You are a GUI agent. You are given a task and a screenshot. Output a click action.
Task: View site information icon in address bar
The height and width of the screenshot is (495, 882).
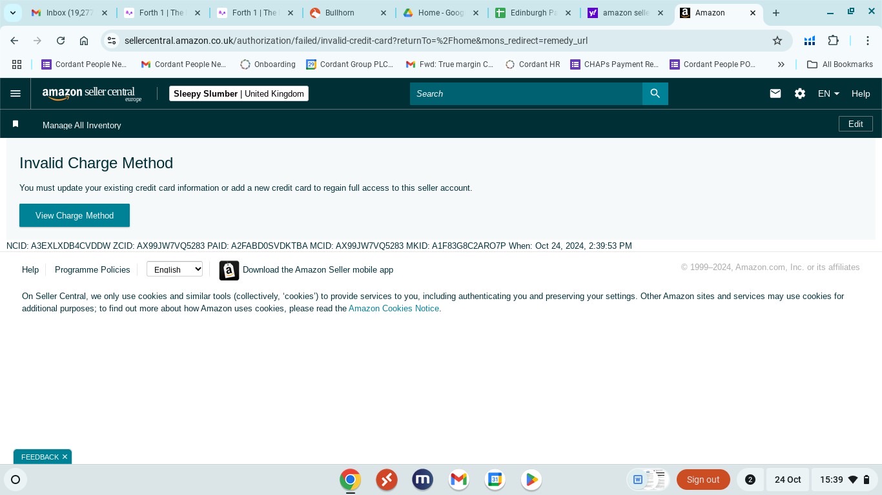coord(112,41)
